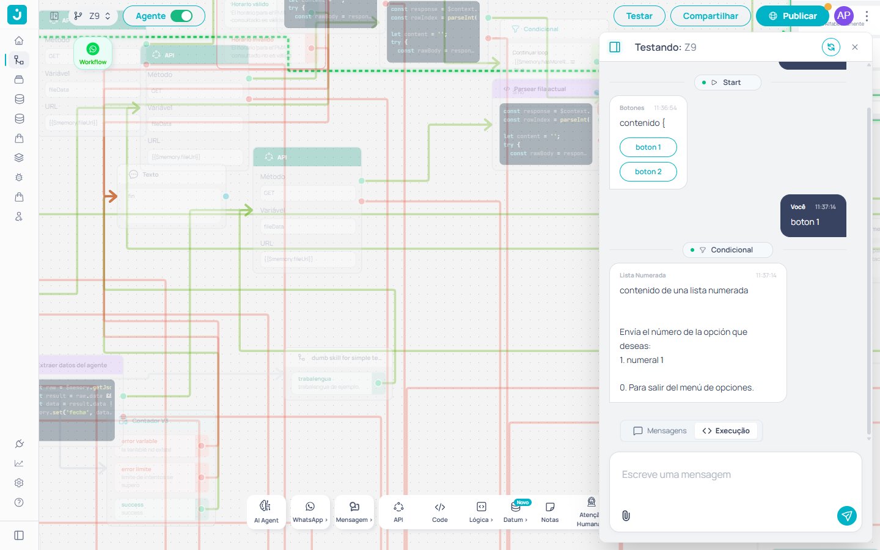Add an API node from bottom toolbar
The width and height of the screenshot is (880, 550).
click(x=398, y=512)
